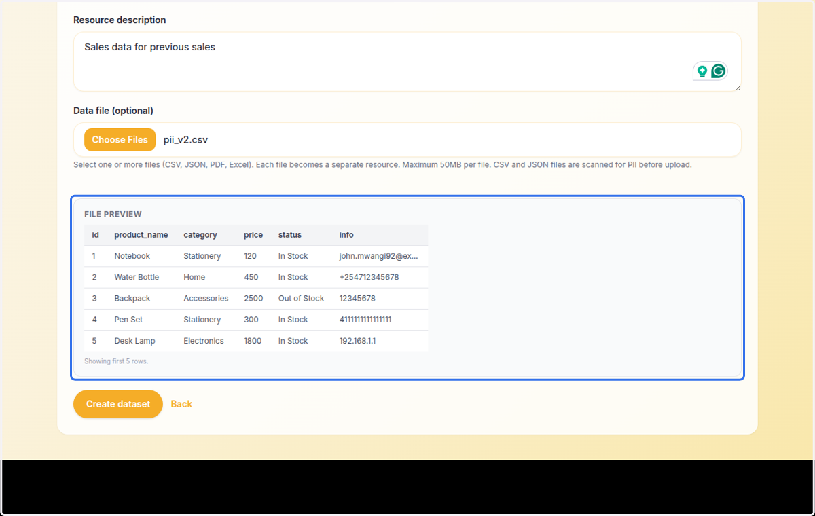The width and height of the screenshot is (815, 516).
Task: Click the product_name column header
Action: coord(141,235)
